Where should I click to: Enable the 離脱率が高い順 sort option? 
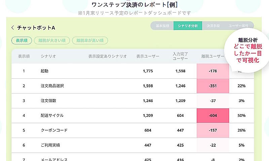pos(90,41)
